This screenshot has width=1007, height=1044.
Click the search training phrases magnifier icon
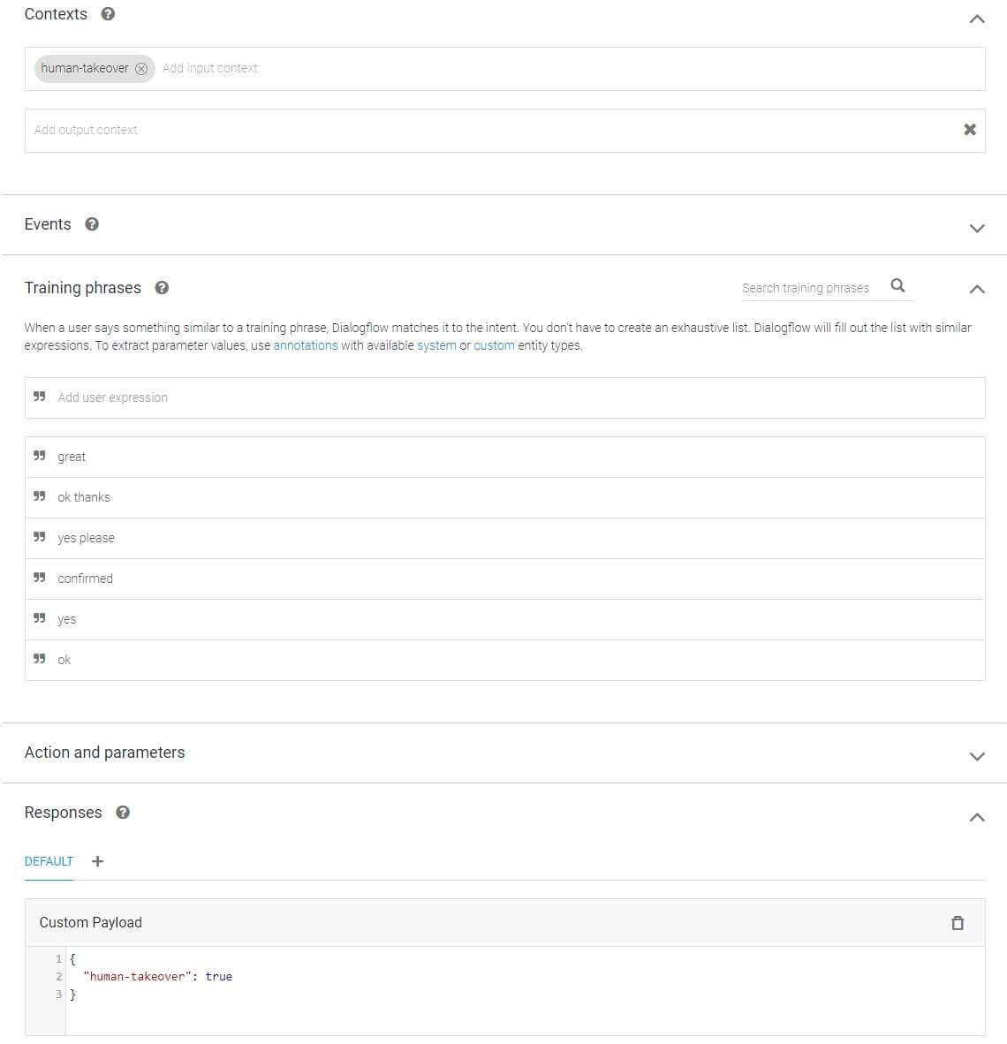pyautogui.click(x=897, y=285)
